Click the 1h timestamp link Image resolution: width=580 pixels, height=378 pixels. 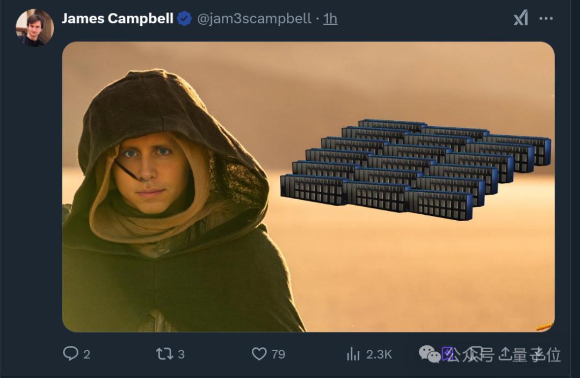tap(330, 19)
